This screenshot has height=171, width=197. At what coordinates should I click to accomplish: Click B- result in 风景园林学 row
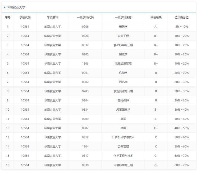click(x=156, y=110)
